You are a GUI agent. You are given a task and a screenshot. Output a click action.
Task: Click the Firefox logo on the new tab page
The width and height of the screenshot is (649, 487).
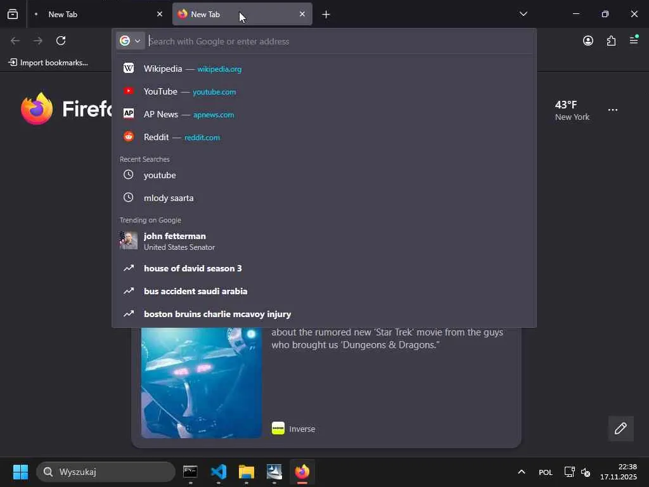36,108
